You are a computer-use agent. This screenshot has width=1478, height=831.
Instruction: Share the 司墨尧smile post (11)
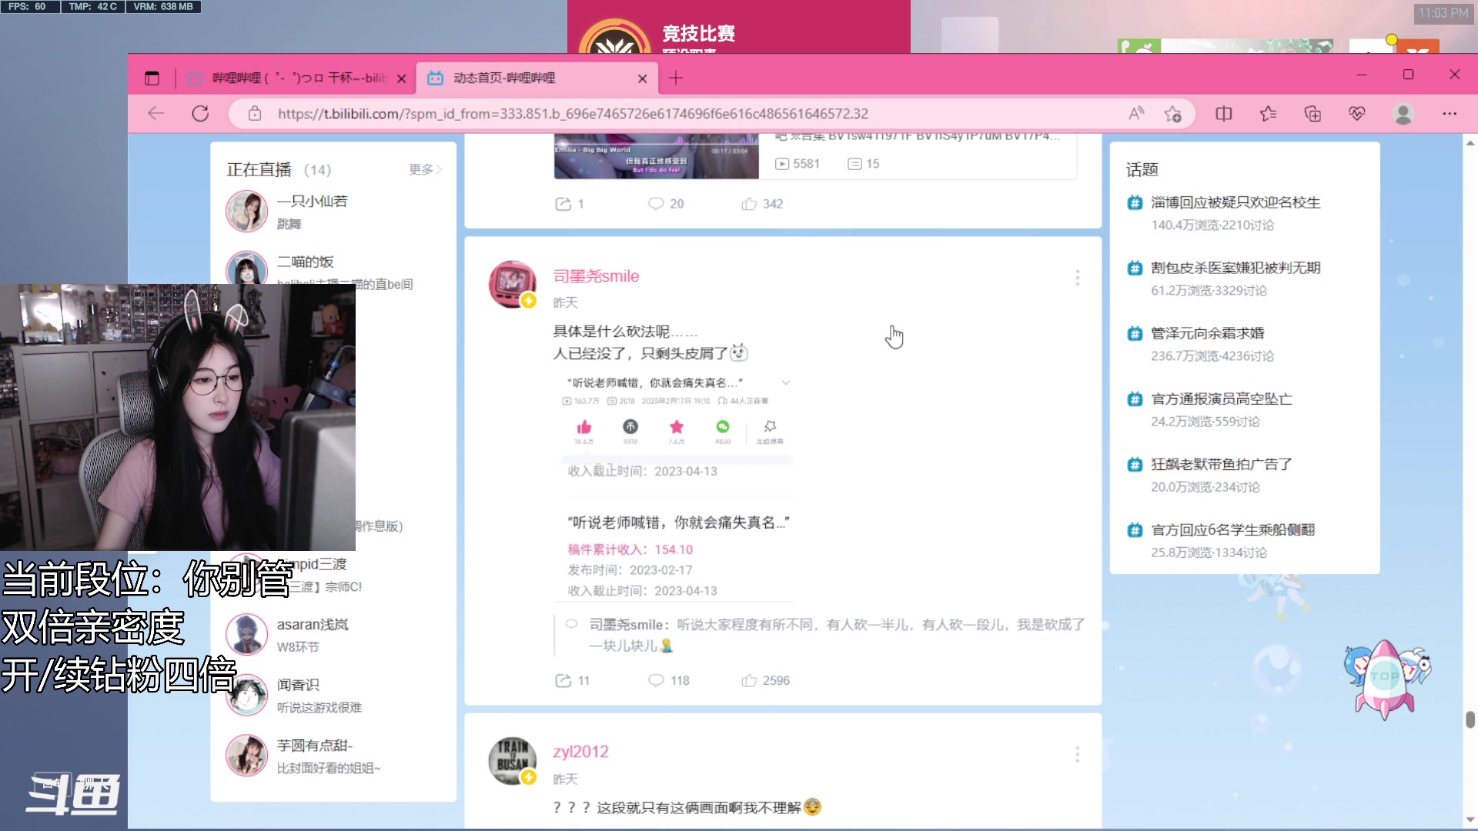coord(573,681)
